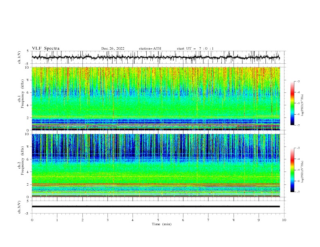Click the "10" kHz tick of the ch.1 spectrogram
The width and height of the screenshot is (320, 247).
27,67
